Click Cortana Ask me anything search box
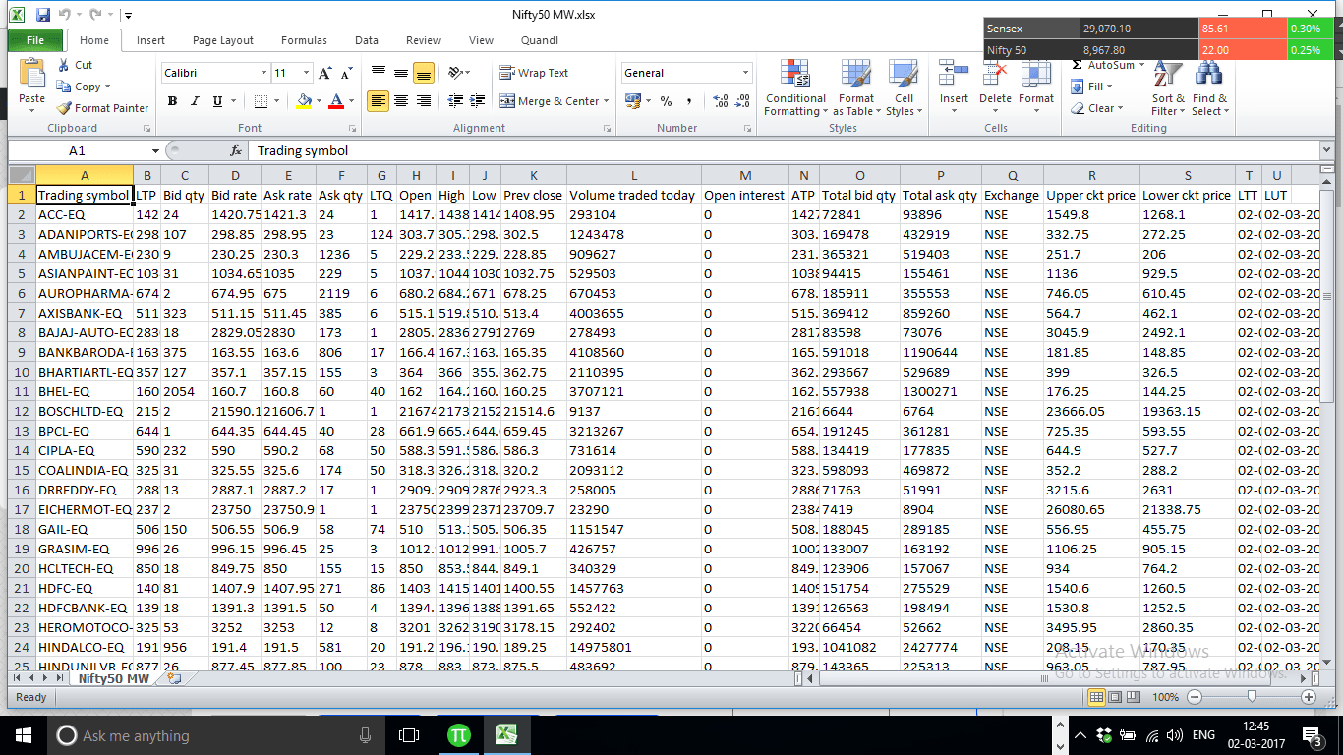 (216, 734)
